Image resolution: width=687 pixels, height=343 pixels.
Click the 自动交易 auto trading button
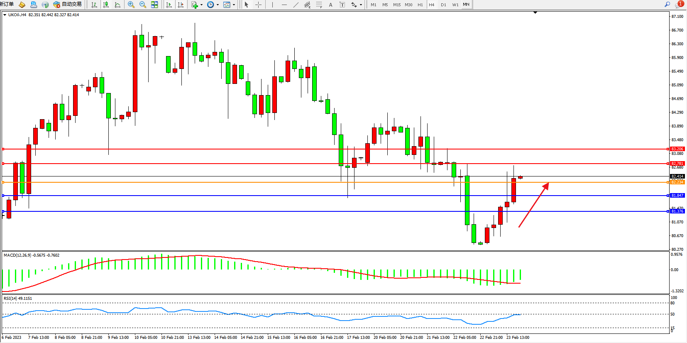tap(68, 4)
